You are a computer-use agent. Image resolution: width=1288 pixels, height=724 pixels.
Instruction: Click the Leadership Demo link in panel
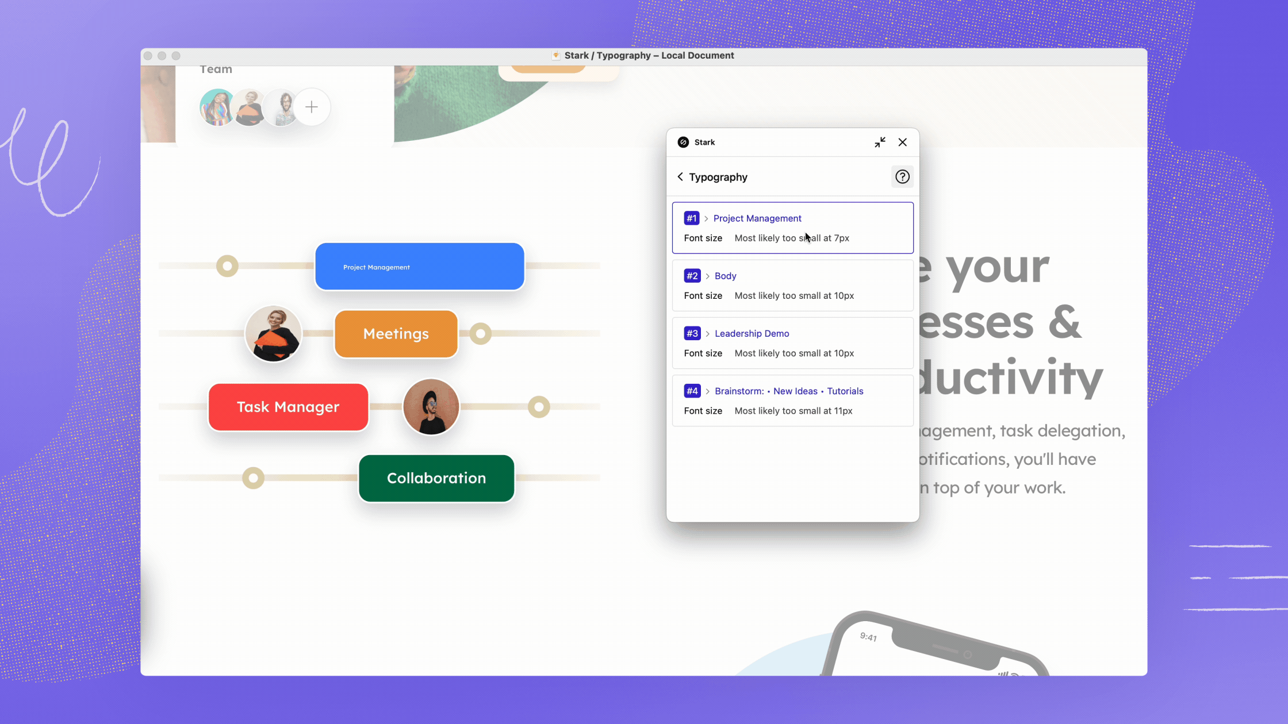point(752,332)
